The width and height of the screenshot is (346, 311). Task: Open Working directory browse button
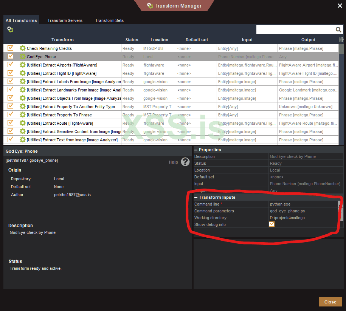tap(340, 218)
